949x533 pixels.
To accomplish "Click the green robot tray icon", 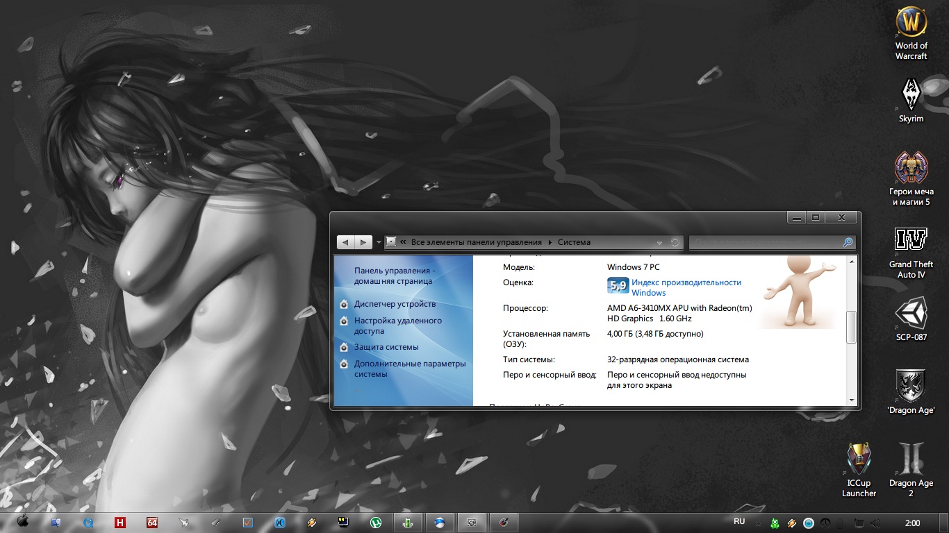I will click(x=775, y=523).
